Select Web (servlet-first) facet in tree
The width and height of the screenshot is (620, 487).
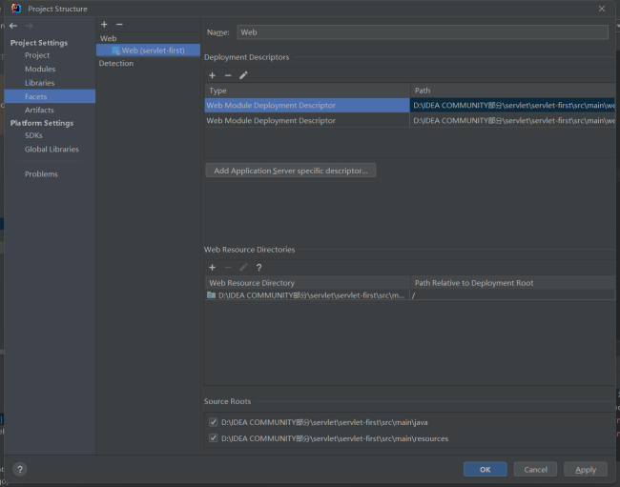pyautogui.click(x=153, y=51)
